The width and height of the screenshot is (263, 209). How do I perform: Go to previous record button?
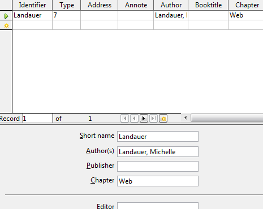click(x=134, y=119)
